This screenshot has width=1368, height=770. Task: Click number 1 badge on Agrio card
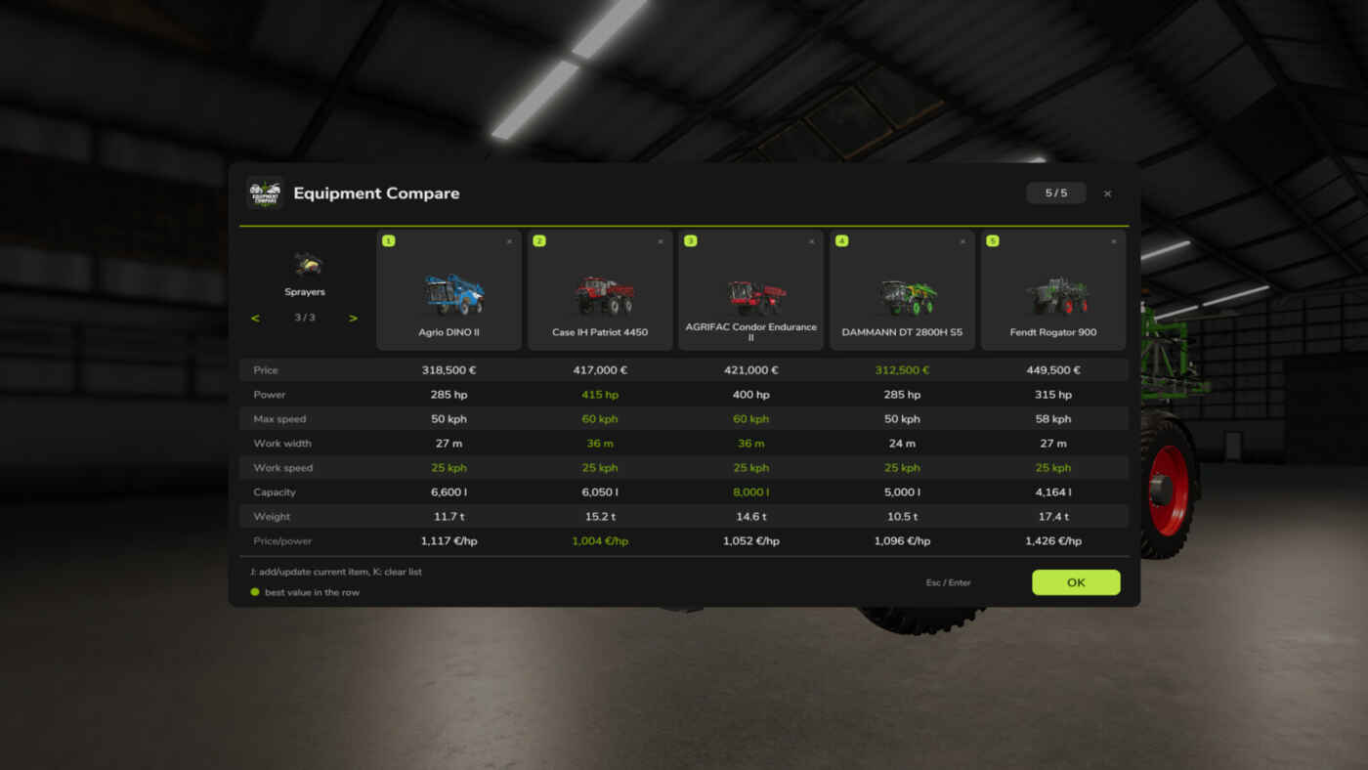[x=389, y=240]
